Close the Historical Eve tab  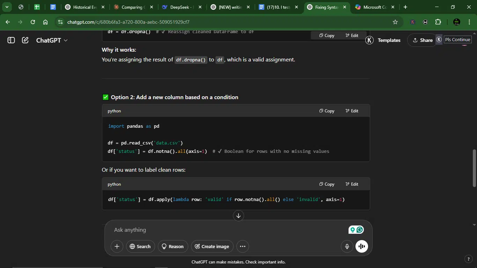[103, 7]
